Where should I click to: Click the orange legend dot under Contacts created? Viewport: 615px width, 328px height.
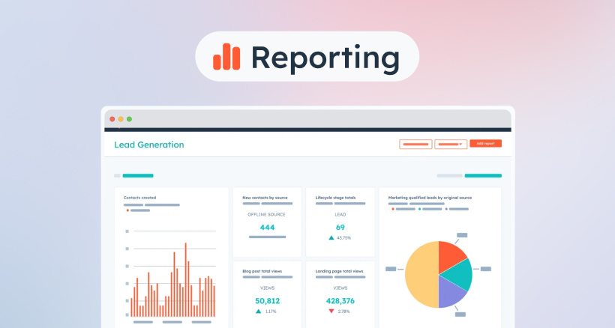tap(127, 210)
